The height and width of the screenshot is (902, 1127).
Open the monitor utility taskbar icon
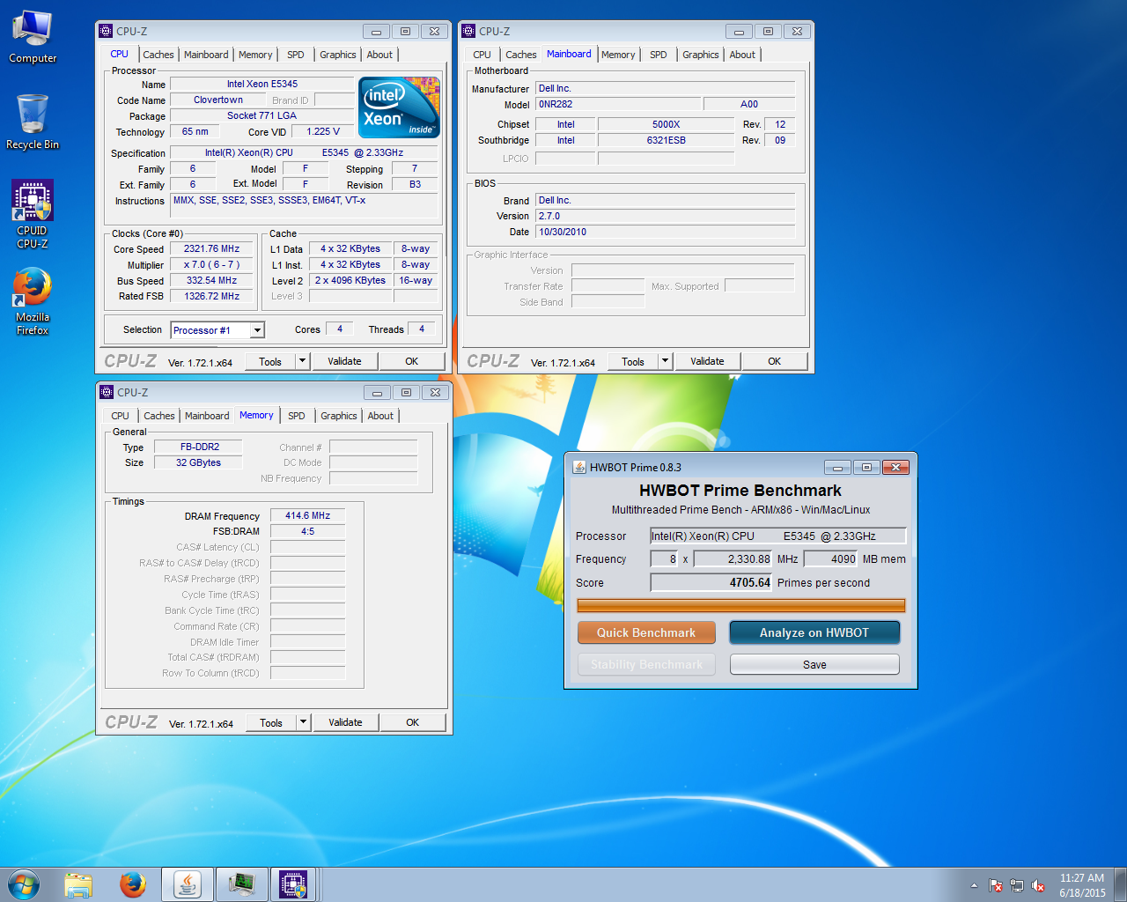[241, 884]
